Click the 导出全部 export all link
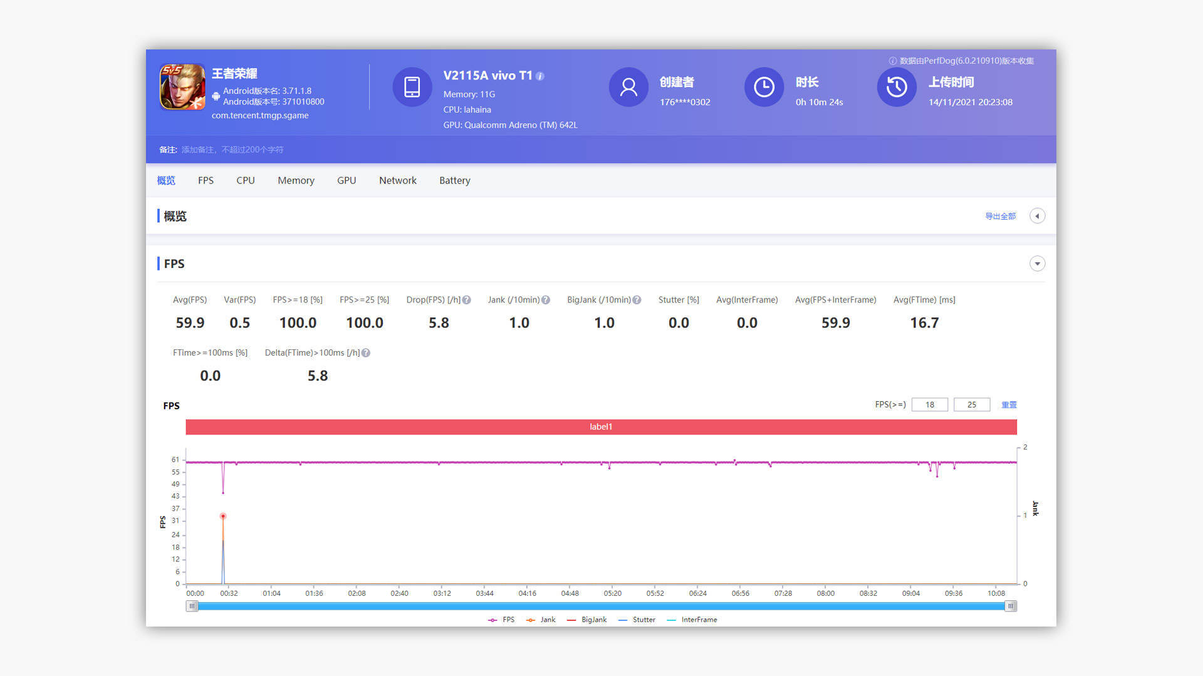Screen dimensions: 1203x676 point(1000,216)
